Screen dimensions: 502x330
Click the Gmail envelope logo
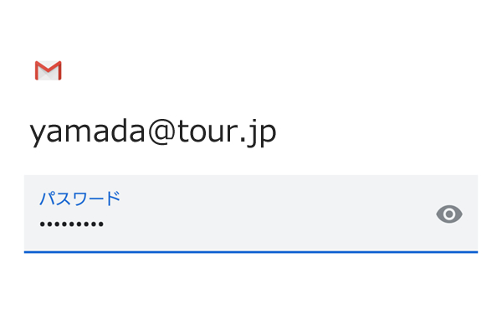(48, 70)
